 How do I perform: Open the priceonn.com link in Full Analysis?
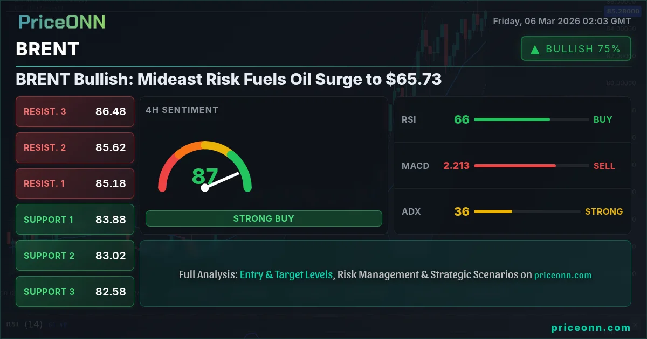563,275
